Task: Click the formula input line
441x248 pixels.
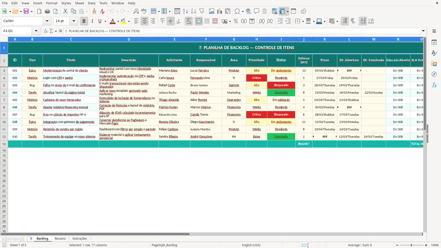Action: tap(242, 31)
